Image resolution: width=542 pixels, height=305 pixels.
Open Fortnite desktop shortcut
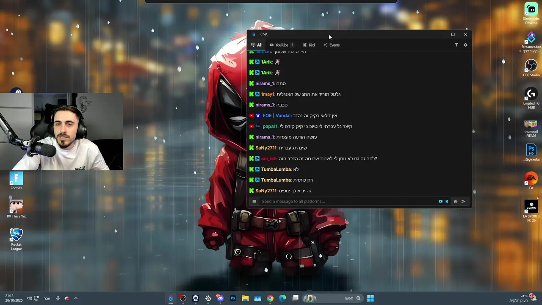[x=17, y=181]
